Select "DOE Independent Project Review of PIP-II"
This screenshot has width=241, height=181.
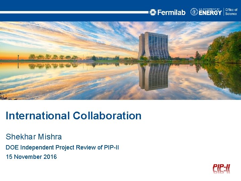click(x=62, y=147)
